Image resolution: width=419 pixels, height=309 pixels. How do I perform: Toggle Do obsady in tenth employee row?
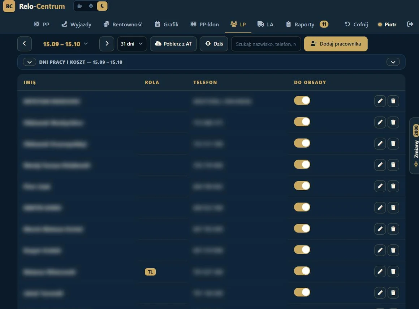302,292
